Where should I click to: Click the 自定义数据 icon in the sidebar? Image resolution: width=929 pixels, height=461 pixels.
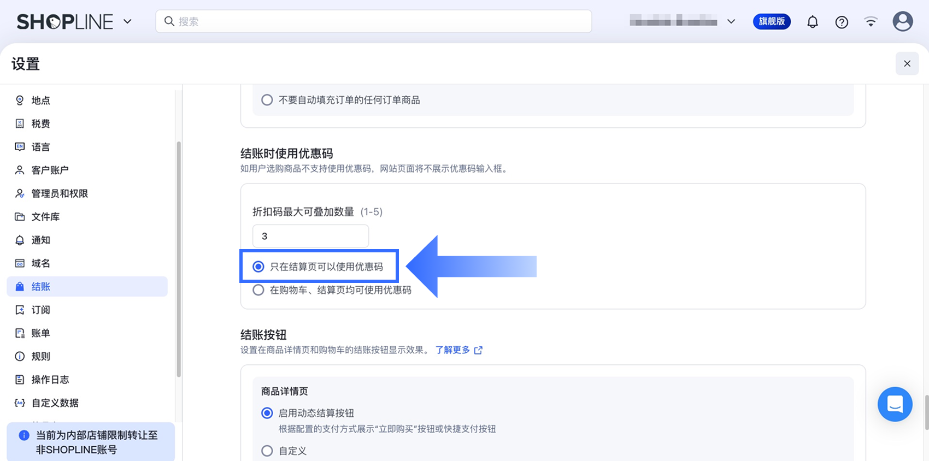[20, 403]
